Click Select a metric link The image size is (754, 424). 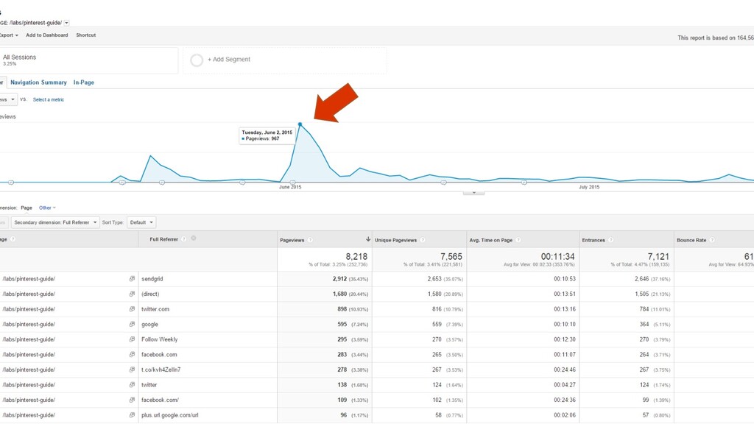pyautogui.click(x=48, y=99)
